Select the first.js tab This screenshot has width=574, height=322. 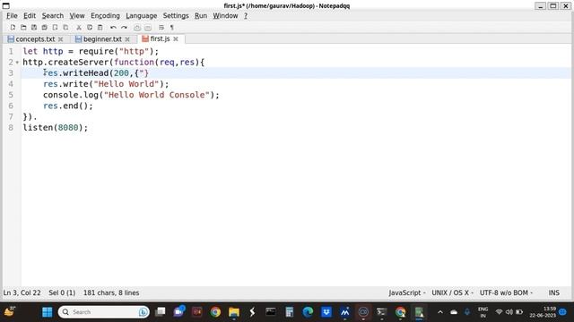160,38
